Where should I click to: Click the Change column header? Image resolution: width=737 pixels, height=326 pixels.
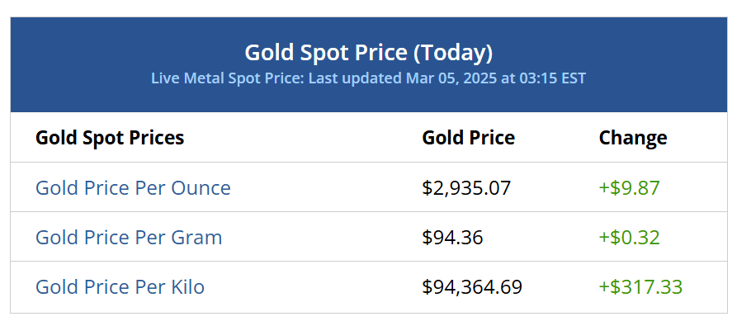(633, 138)
